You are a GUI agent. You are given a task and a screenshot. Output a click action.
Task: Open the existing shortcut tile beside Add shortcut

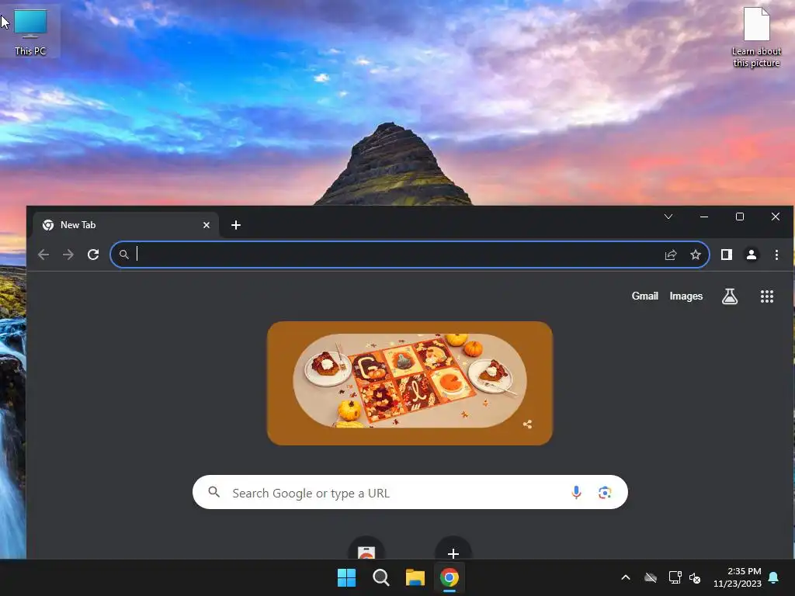click(366, 549)
